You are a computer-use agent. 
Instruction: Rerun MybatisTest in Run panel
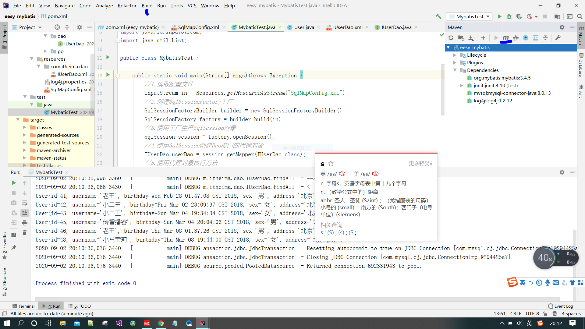click(14, 183)
